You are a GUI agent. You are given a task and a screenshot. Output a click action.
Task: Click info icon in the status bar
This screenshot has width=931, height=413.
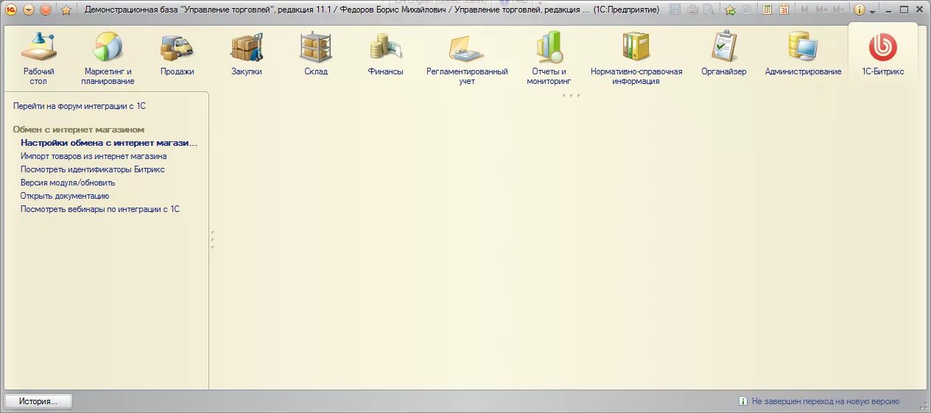point(742,401)
